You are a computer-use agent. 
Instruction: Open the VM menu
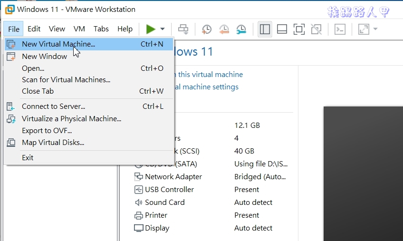coord(79,29)
